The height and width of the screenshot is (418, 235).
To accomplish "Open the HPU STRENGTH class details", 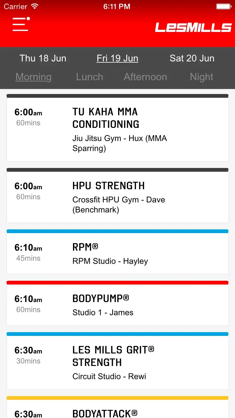I will point(118,197).
